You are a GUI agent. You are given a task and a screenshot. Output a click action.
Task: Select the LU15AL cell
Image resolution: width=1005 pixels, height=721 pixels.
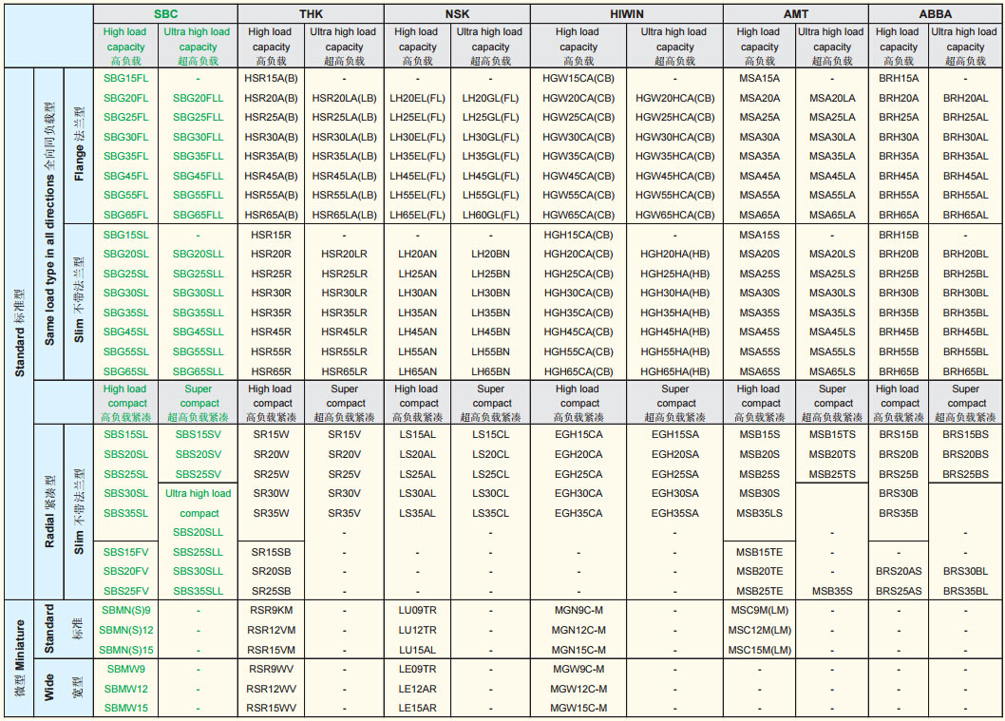click(x=417, y=650)
